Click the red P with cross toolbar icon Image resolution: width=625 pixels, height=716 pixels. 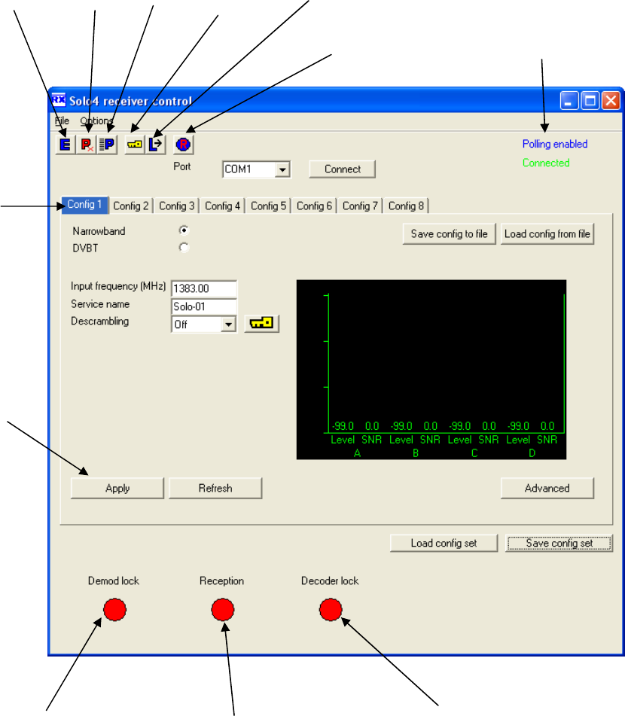click(86, 145)
